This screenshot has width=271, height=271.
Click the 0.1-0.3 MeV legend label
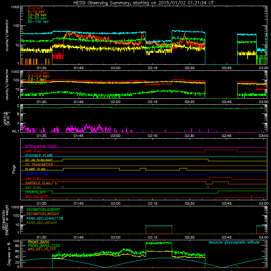[39, 73]
